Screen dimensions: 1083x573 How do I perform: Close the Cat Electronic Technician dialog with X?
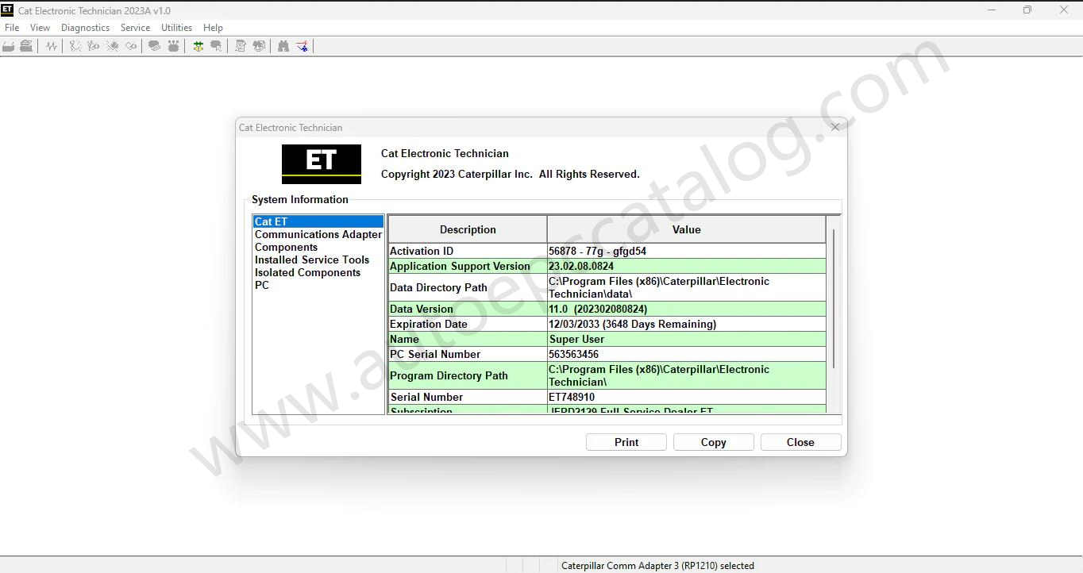pos(834,127)
